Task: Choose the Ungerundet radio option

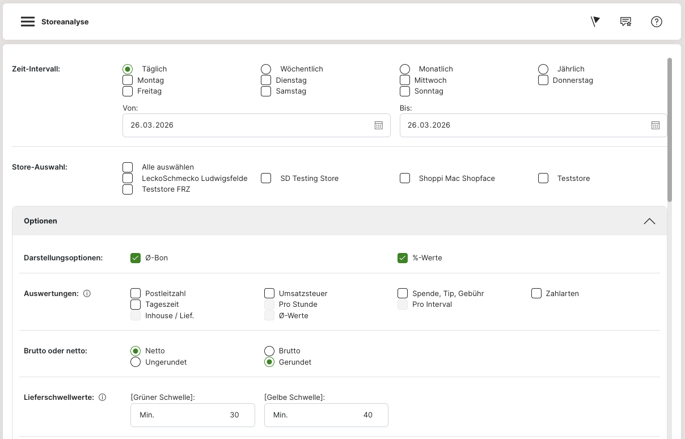Action: (x=136, y=362)
